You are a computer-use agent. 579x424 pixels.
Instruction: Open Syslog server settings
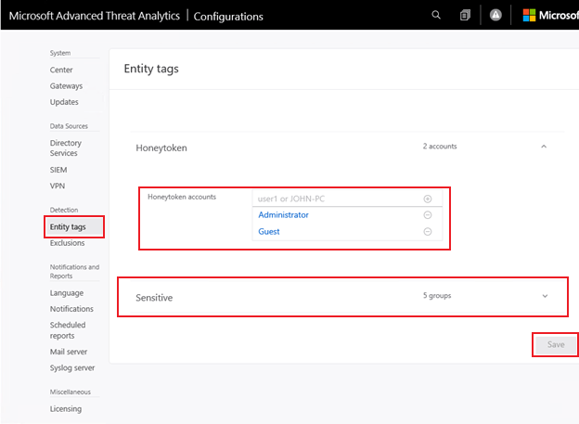pyautogui.click(x=71, y=368)
